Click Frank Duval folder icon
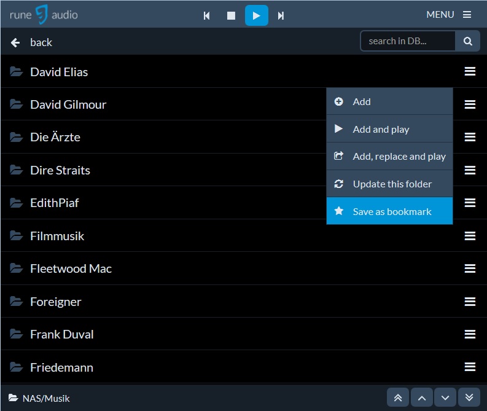 coord(16,334)
